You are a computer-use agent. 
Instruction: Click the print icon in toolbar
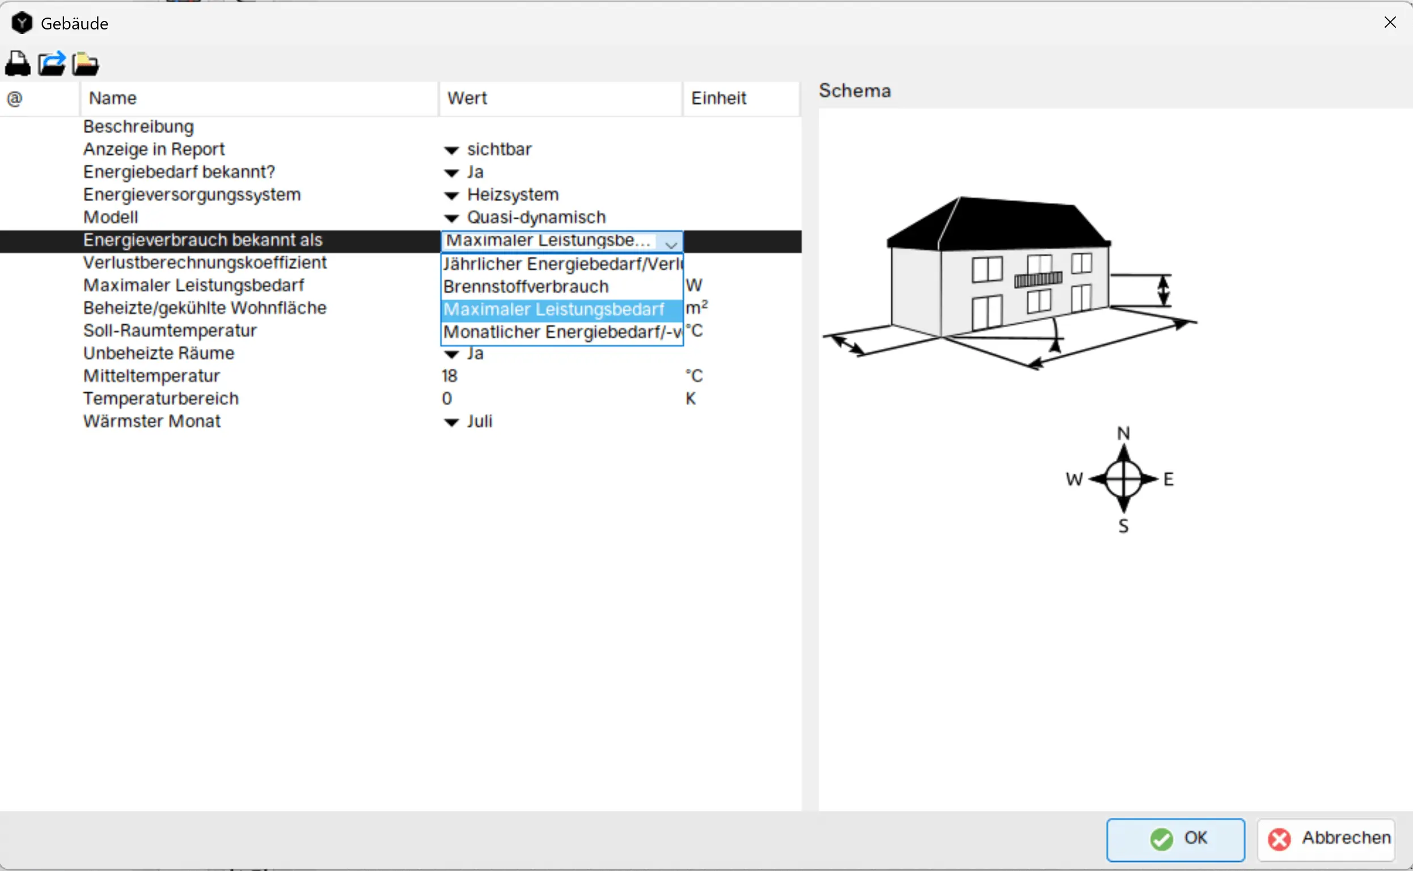[x=18, y=63]
